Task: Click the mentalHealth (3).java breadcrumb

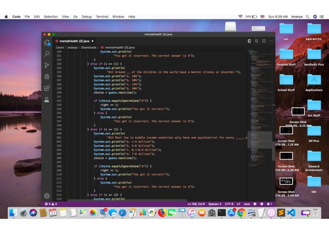Action: tap(120, 48)
